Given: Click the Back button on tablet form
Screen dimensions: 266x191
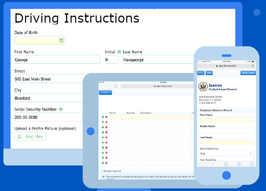Looking at the screenshot, I should point(105,93).
